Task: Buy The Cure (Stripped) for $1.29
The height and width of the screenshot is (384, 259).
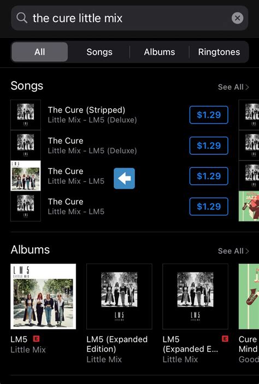Action: (209, 115)
